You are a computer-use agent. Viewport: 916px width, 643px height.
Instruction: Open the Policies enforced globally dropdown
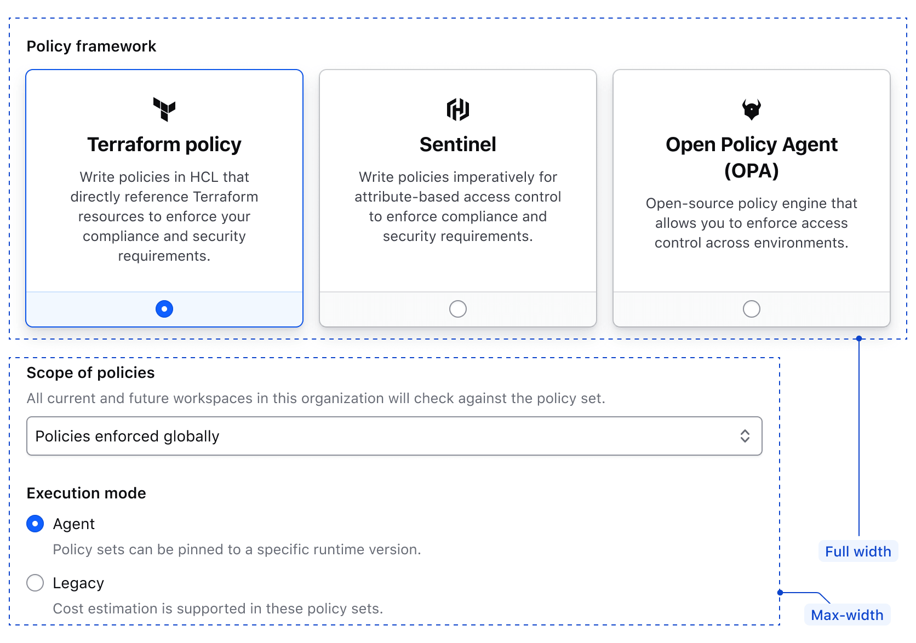point(394,436)
